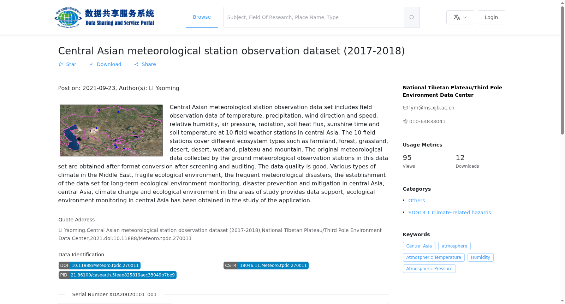
Task: Select the Atmospheric Pressure keyword tag
Action: coord(429,269)
